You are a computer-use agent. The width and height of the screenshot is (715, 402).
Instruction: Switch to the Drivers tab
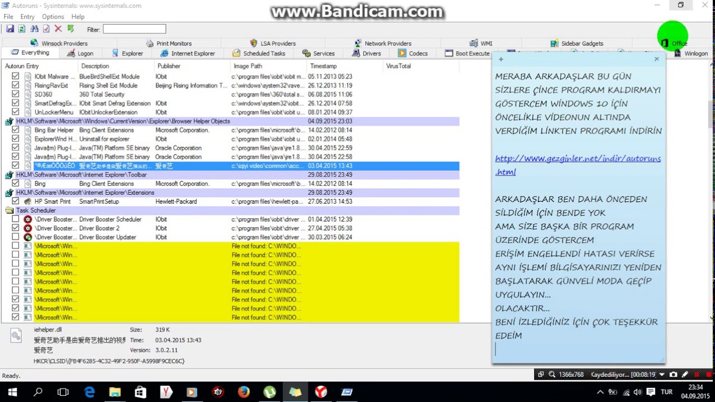[366, 54]
